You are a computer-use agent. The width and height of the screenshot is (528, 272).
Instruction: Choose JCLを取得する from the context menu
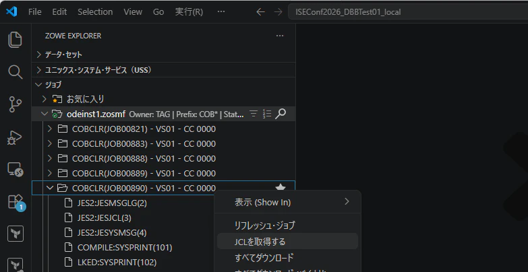pyautogui.click(x=287, y=242)
